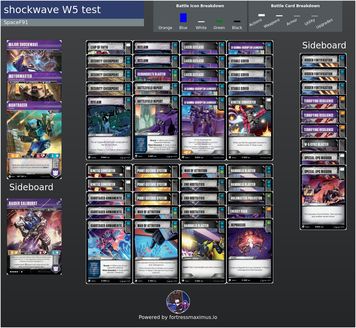The width and height of the screenshot is (356, 328).
Task: Select the Weapons bar in Battle Card Breakdown
Action: pos(279,16)
